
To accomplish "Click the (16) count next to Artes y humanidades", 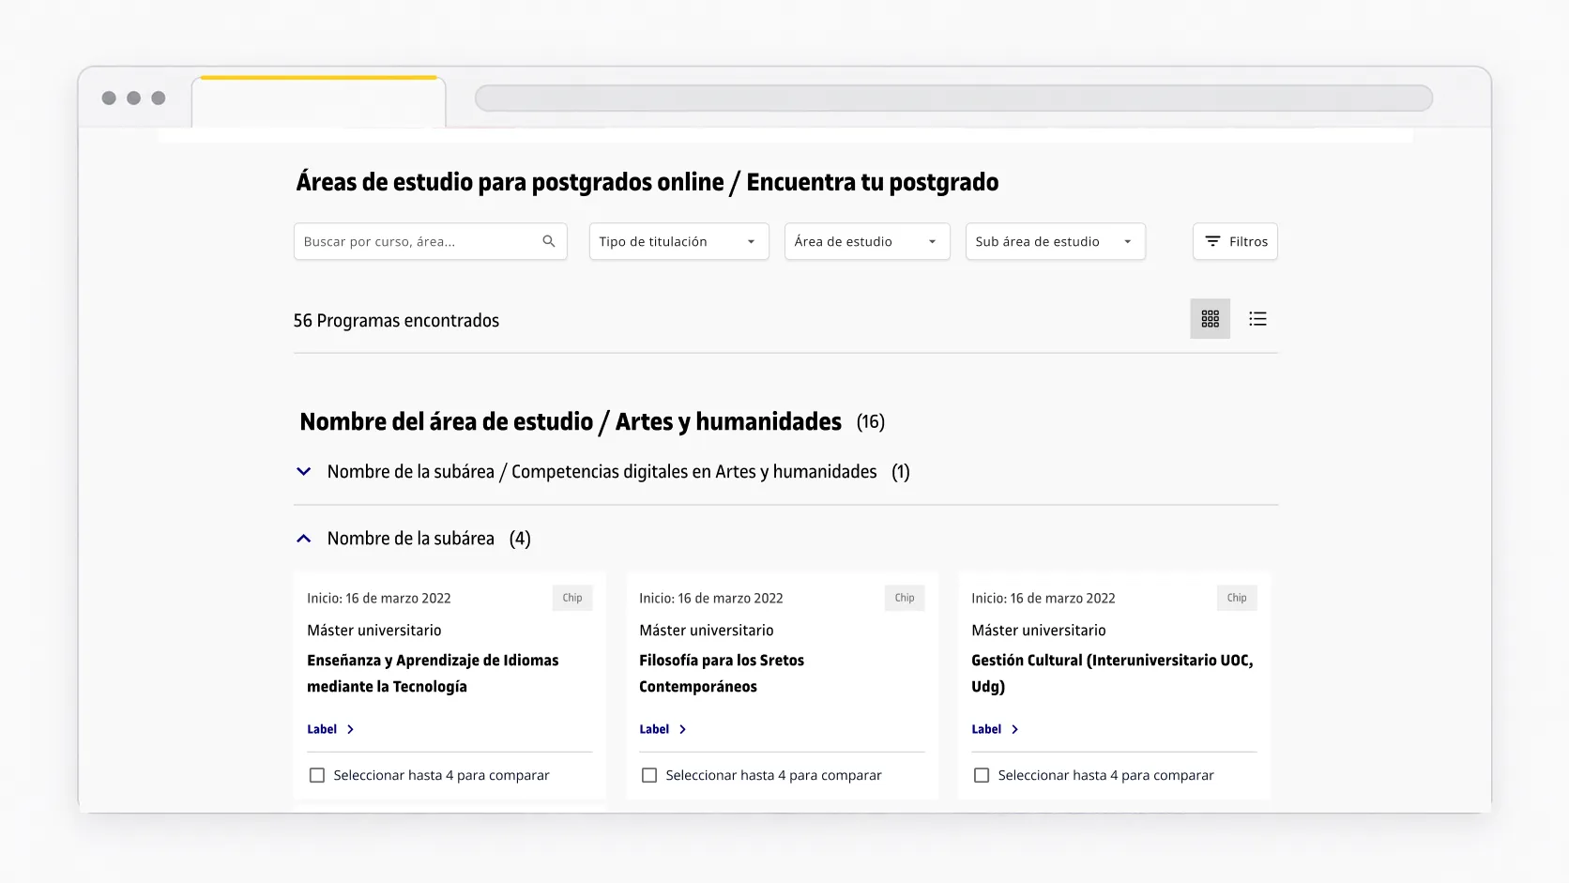I will point(871,422).
